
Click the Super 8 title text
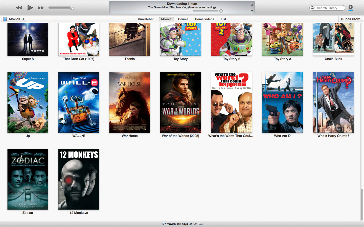(x=28, y=59)
